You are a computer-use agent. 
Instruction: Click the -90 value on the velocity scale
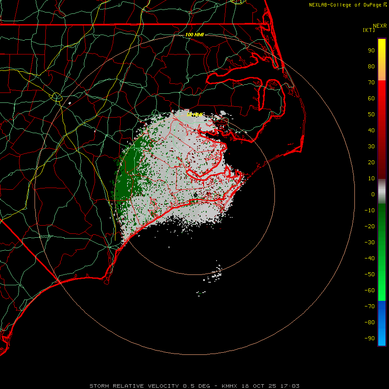370,338
